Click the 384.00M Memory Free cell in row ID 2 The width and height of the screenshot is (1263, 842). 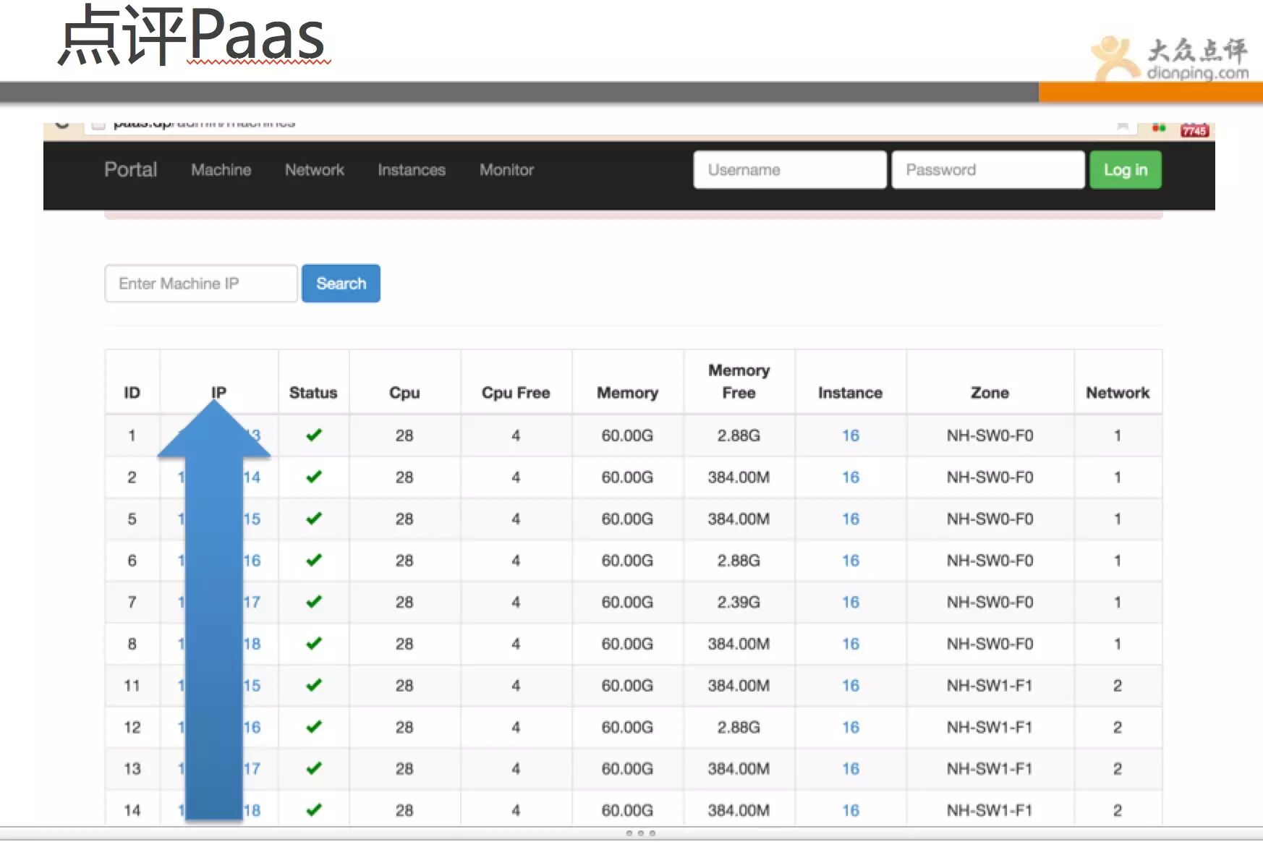[739, 477]
